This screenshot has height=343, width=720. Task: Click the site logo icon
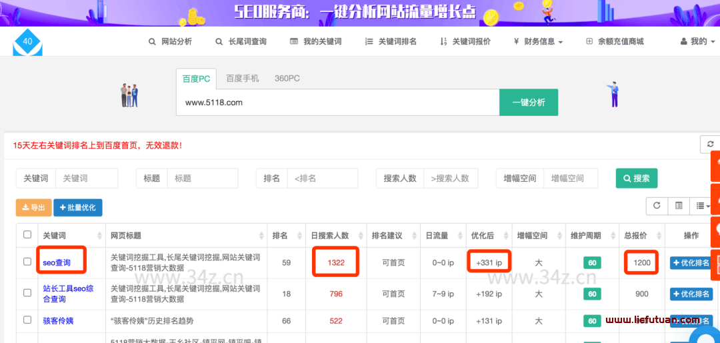[27, 42]
